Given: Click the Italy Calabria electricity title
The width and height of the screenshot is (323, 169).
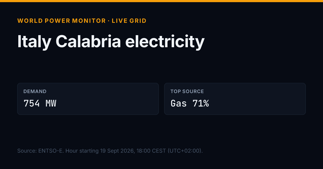Looking at the screenshot, I should pyautogui.click(x=111, y=42).
